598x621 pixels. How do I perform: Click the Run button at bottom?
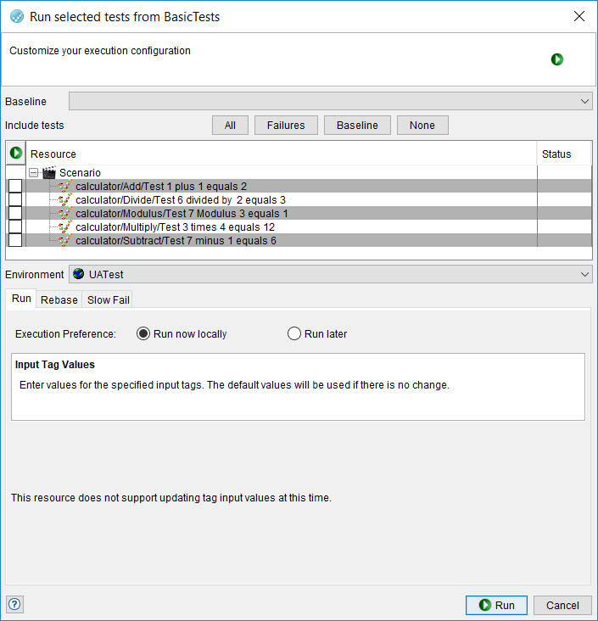[x=496, y=605]
